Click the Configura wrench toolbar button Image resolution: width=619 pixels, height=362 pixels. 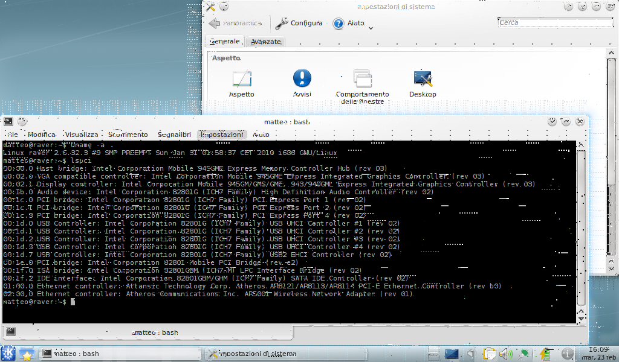(299, 24)
